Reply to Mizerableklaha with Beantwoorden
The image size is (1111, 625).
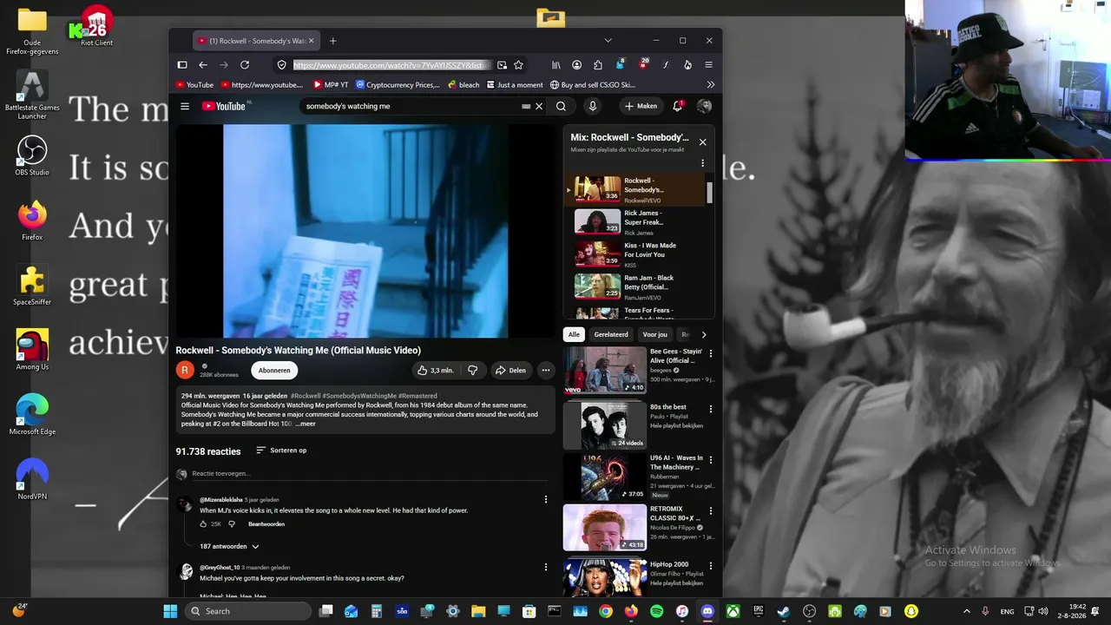pyautogui.click(x=266, y=524)
